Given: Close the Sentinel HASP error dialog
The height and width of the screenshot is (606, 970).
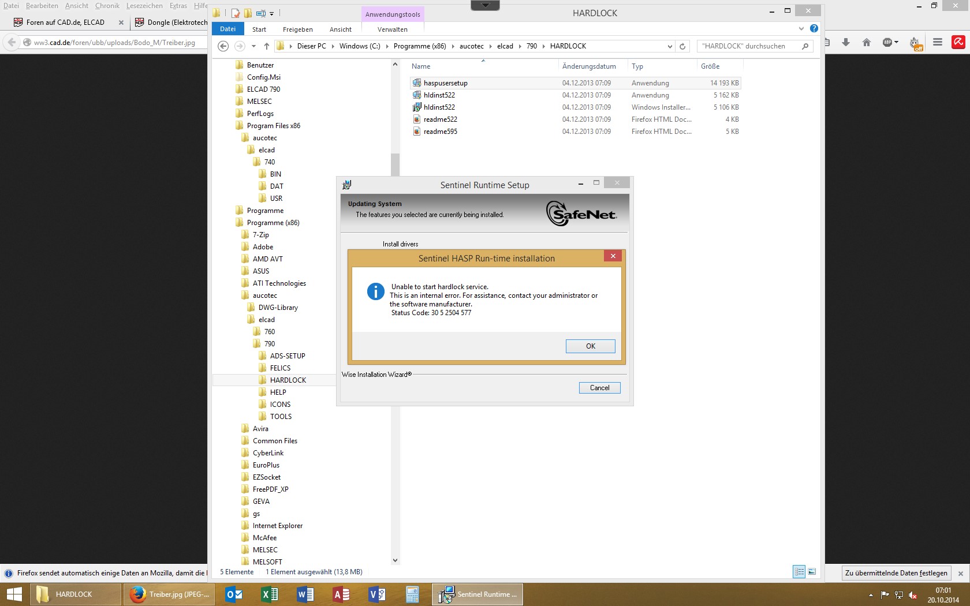Looking at the screenshot, I should point(613,256).
